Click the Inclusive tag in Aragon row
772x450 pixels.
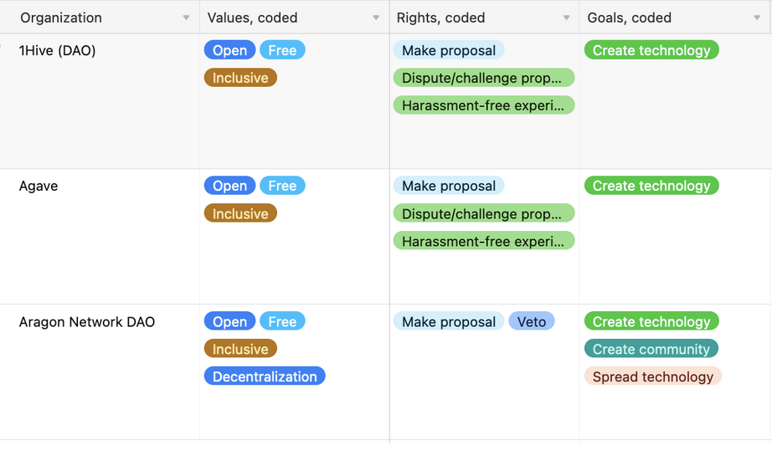[240, 349]
